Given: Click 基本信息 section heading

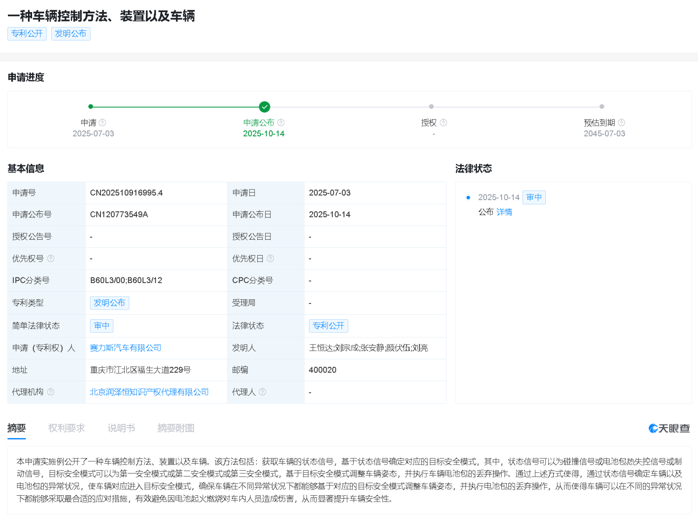Looking at the screenshot, I should (26, 169).
